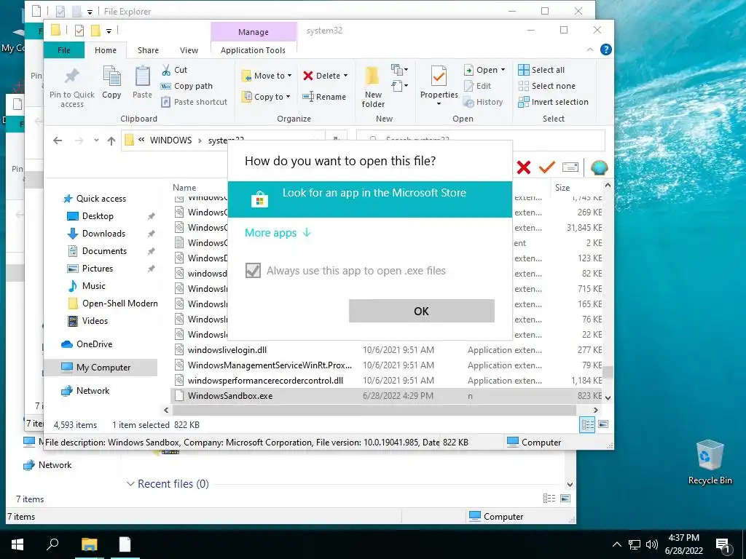Open Windows Start menu

[x=17, y=544]
